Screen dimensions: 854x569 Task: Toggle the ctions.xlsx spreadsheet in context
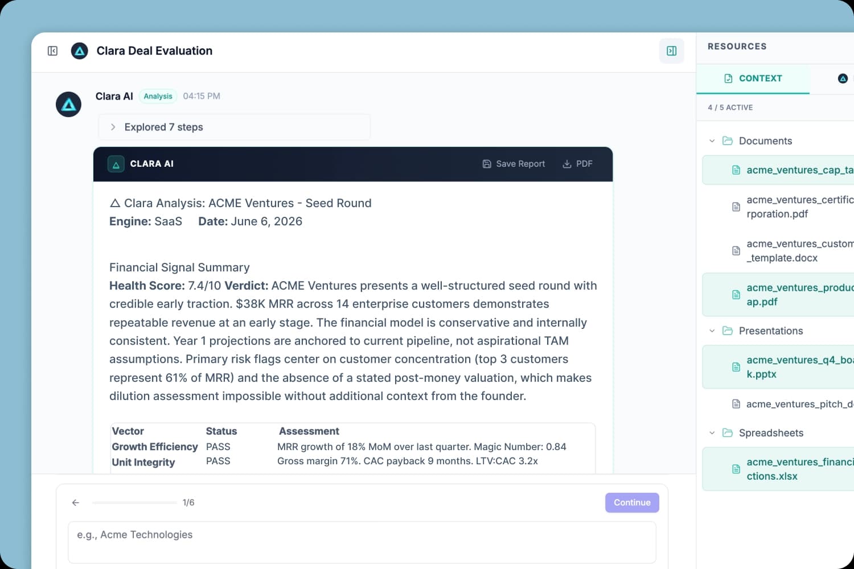(x=778, y=469)
